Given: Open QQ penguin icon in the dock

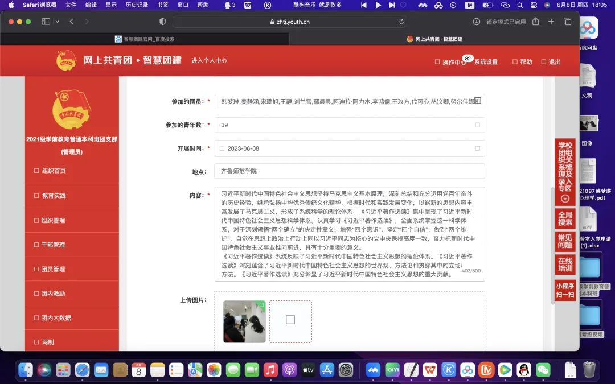Looking at the screenshot, I should 524,370.
